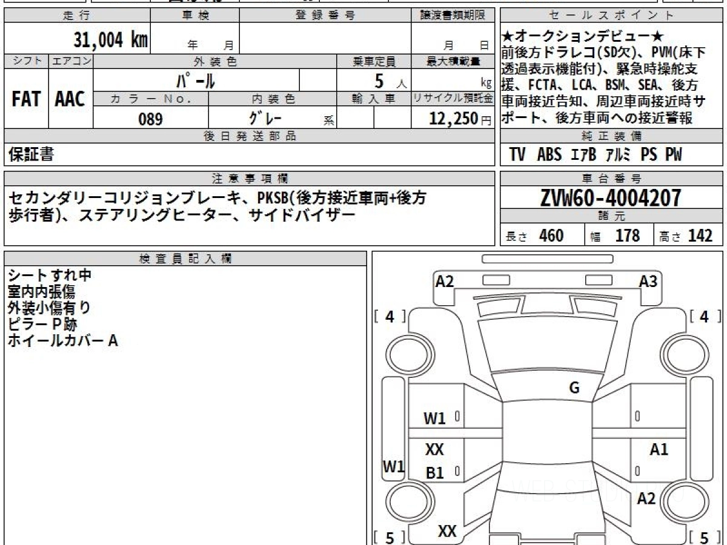Viewport: 727px width, 545px height.
Task: Click the 検査員記入欄 header
Action: (x=185, y=259)
